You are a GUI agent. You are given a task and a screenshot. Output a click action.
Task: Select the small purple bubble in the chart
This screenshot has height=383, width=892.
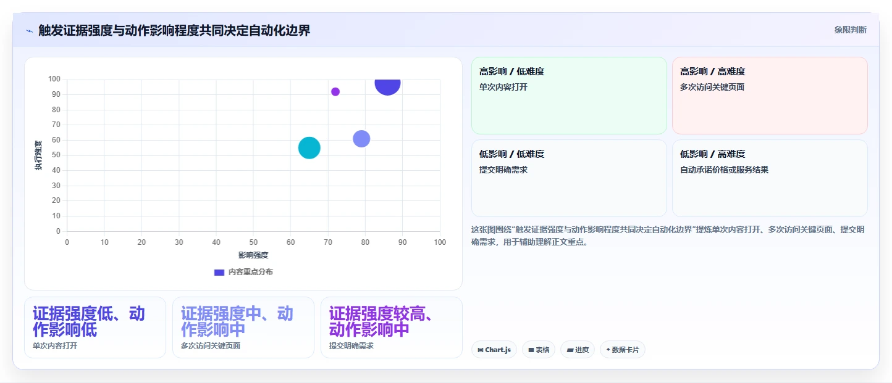(335, 92)
